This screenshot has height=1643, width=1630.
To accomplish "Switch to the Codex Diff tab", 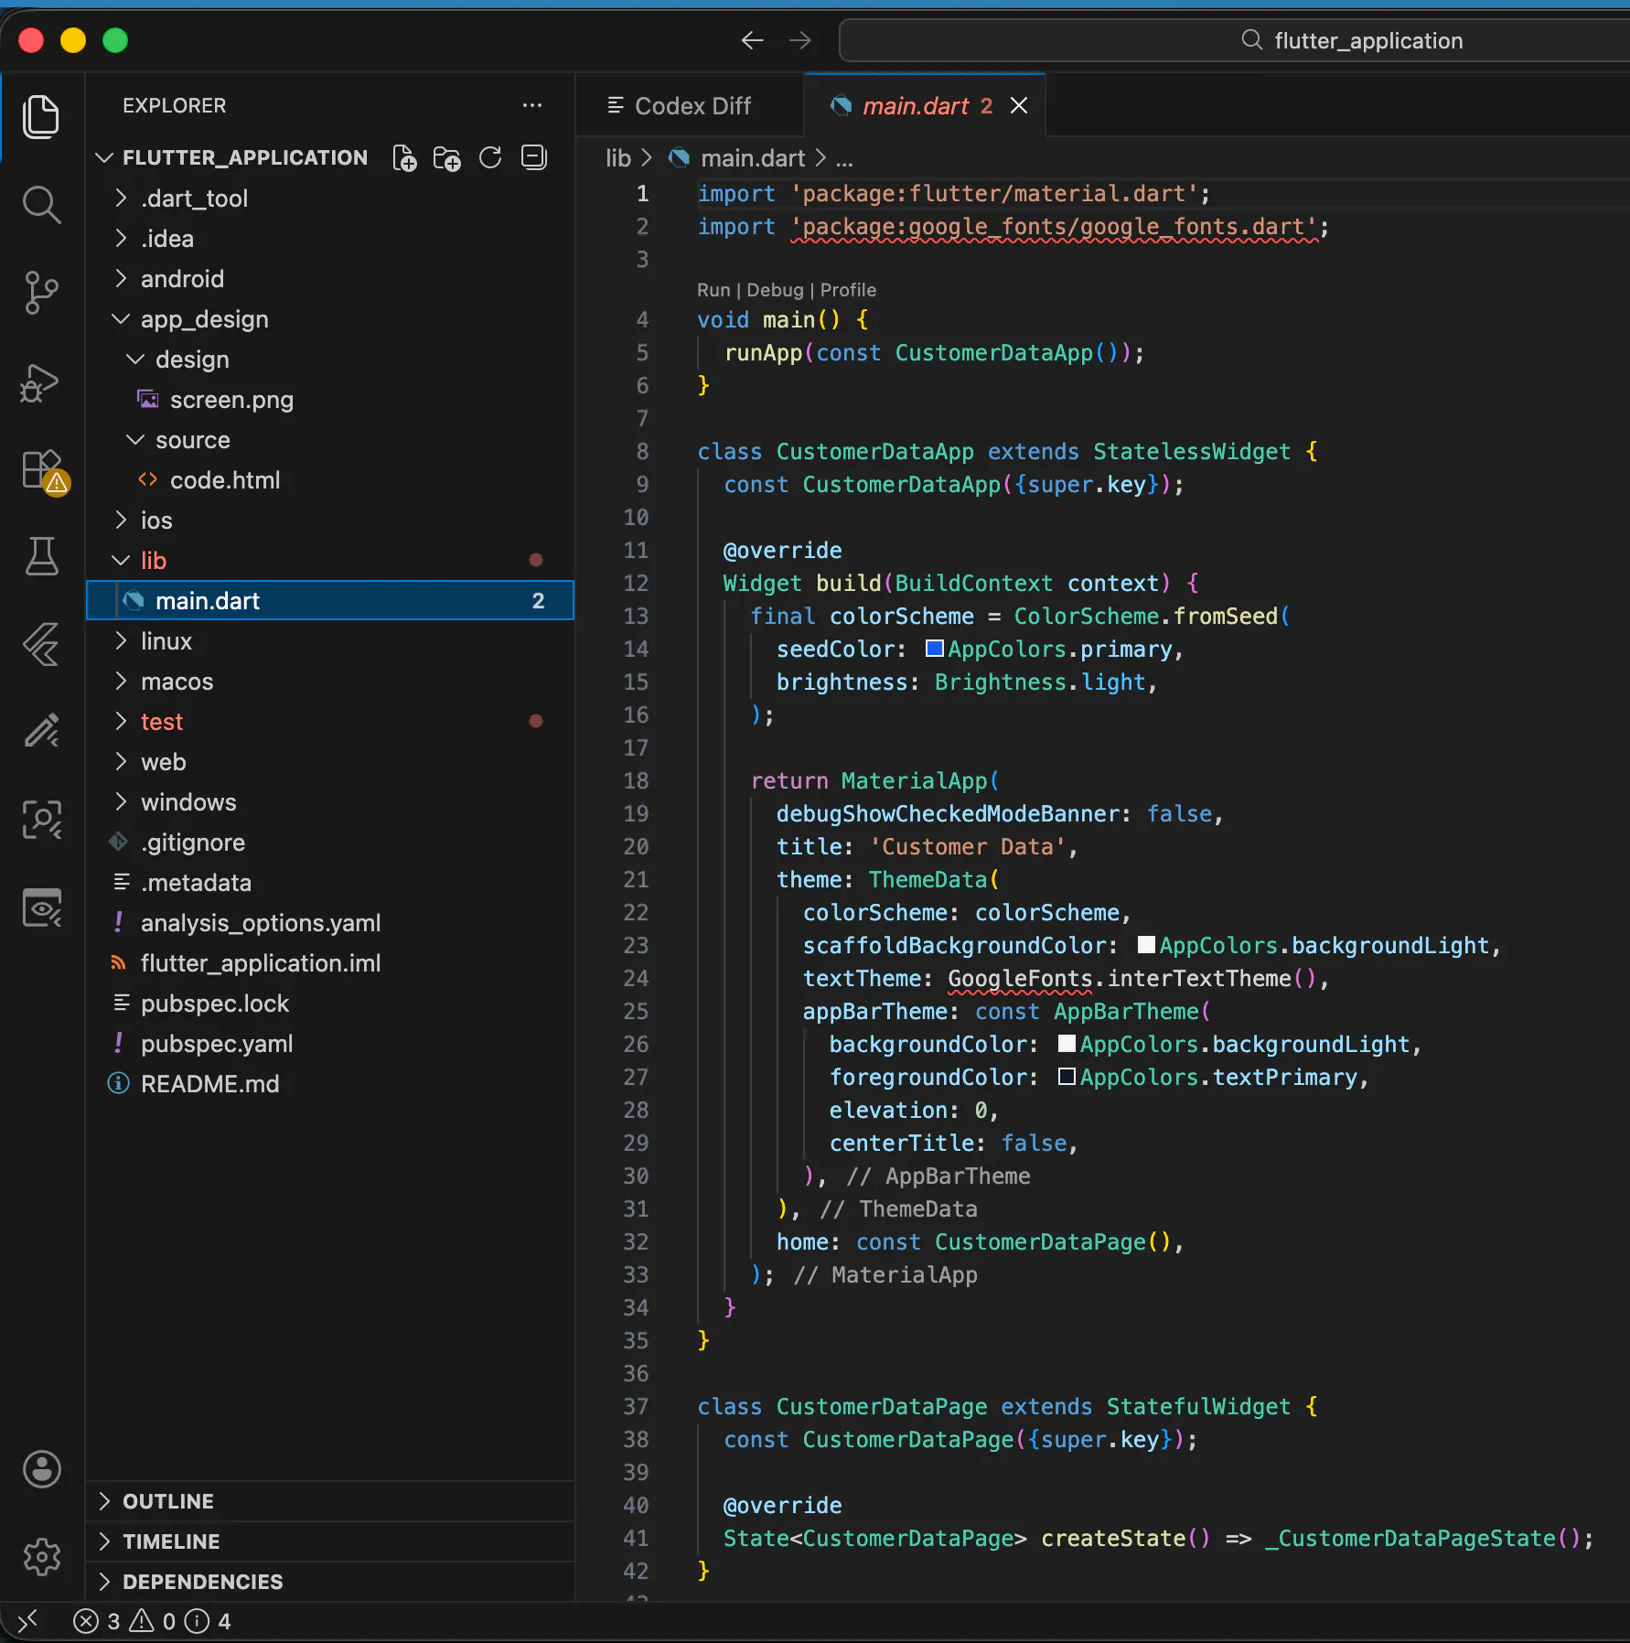I will coord(692,106).
